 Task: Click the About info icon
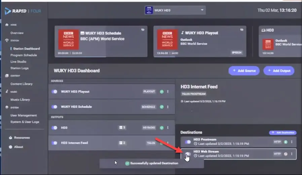coord(10,147)
